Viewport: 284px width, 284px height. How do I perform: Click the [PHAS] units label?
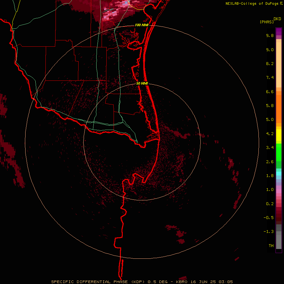[267, 22]
